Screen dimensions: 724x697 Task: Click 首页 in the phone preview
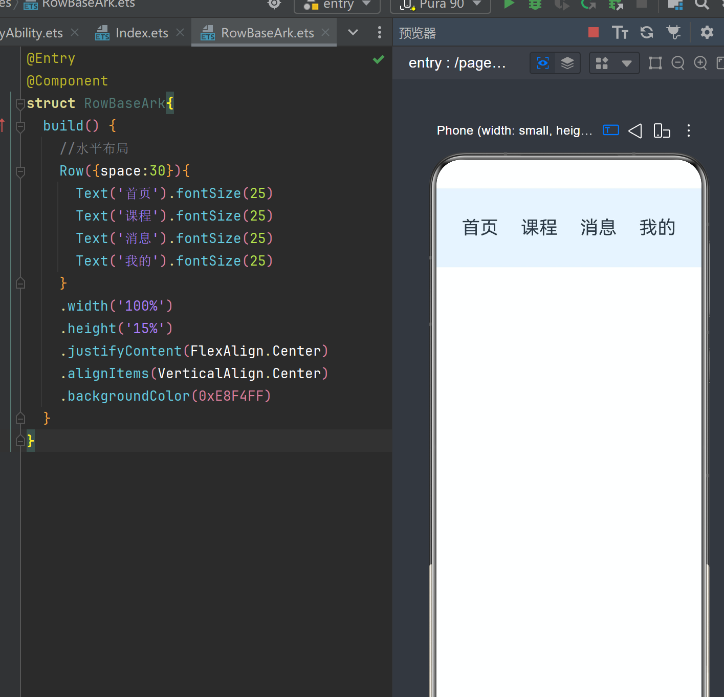(x=480, y=227)
